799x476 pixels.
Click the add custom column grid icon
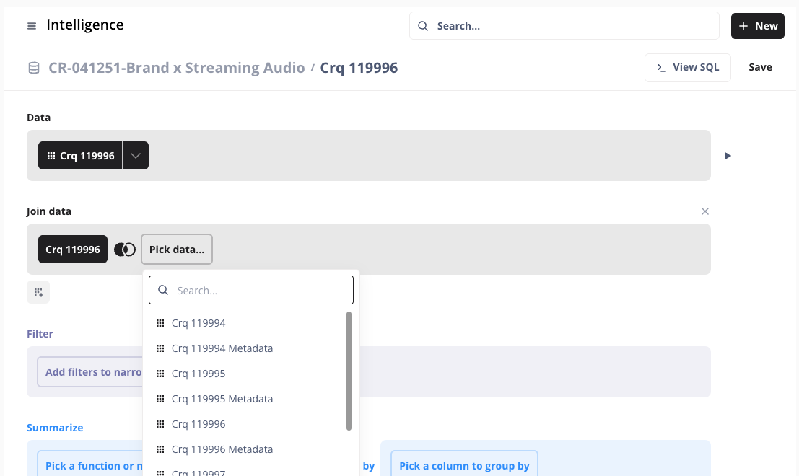38,292
